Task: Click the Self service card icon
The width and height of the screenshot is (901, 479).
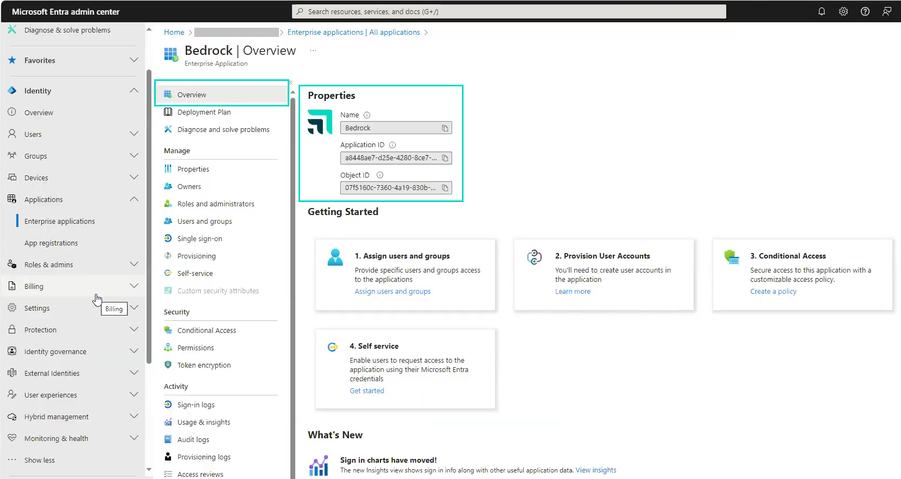Action: point(333,347)
